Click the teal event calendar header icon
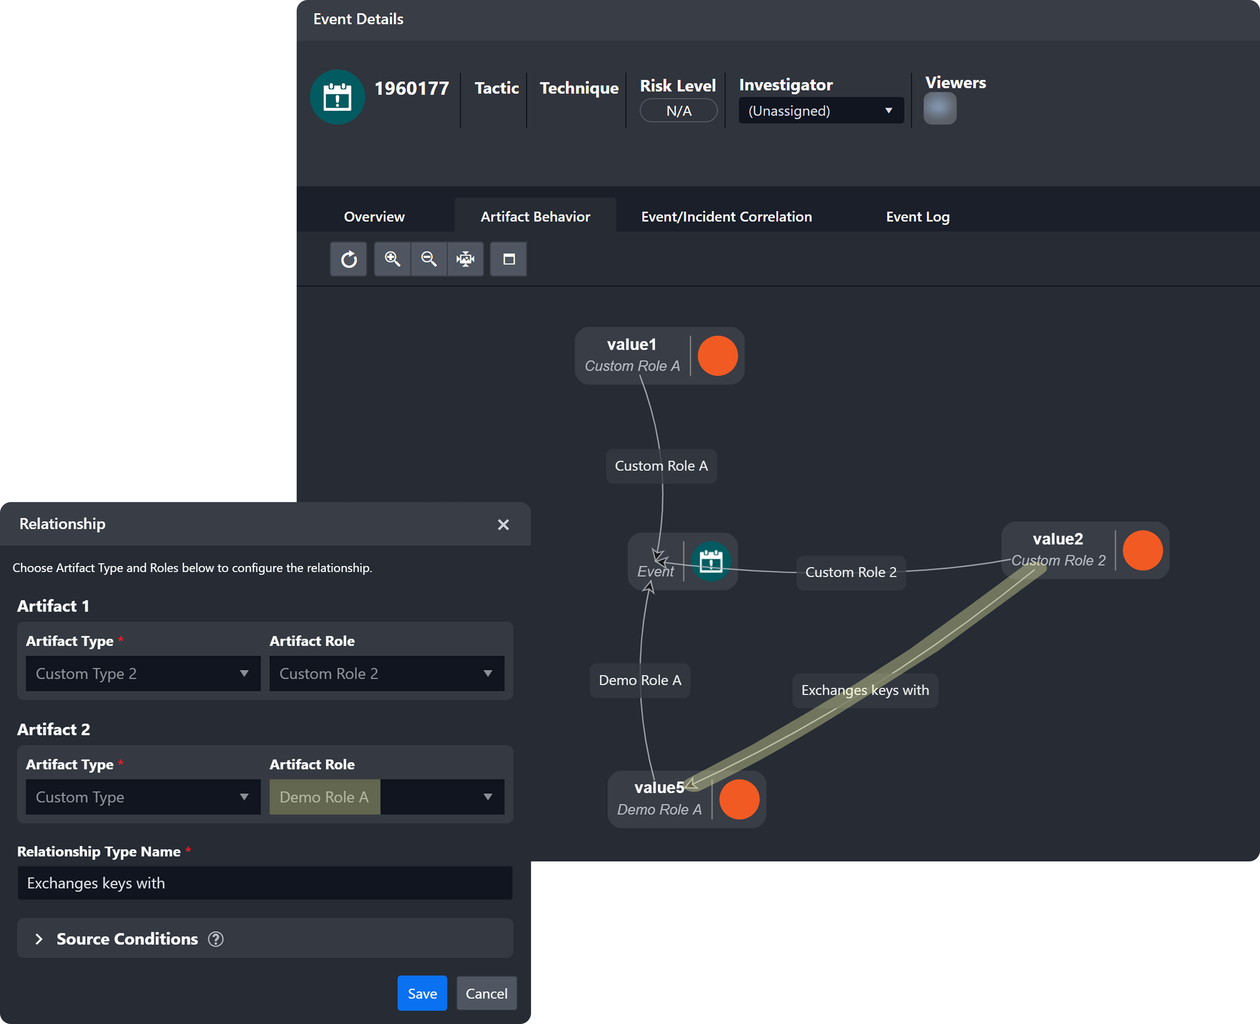This screenshot has height=1024, width=1260. [337, 97]
